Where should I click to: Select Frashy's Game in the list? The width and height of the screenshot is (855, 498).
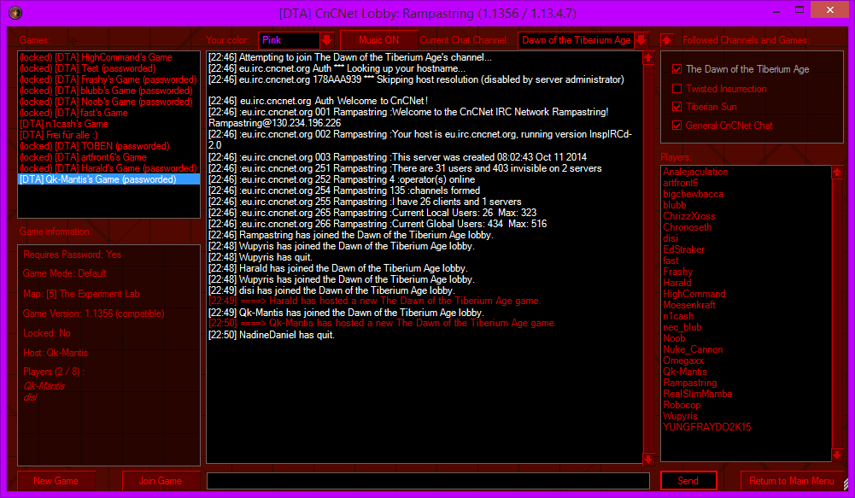[x=109, y=79]
